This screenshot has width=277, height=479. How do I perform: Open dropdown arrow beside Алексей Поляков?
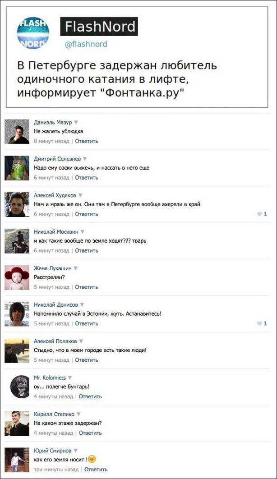(x=81, y=341)
